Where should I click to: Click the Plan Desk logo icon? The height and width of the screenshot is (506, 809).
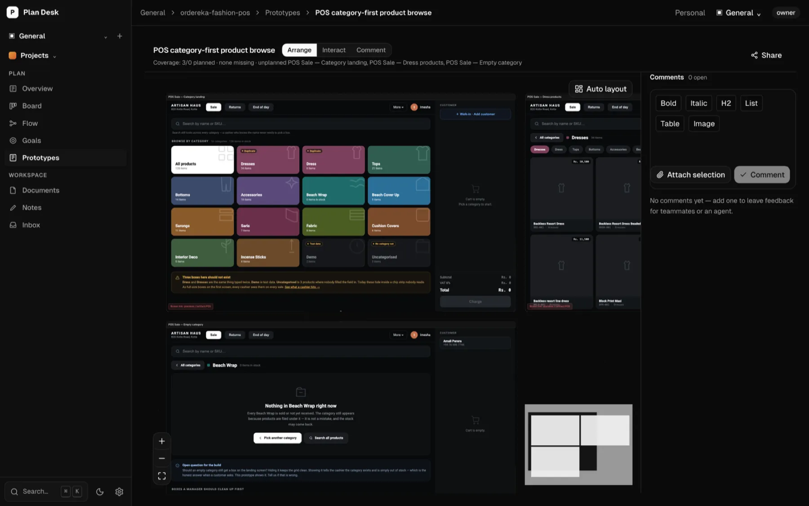[13, 12]
